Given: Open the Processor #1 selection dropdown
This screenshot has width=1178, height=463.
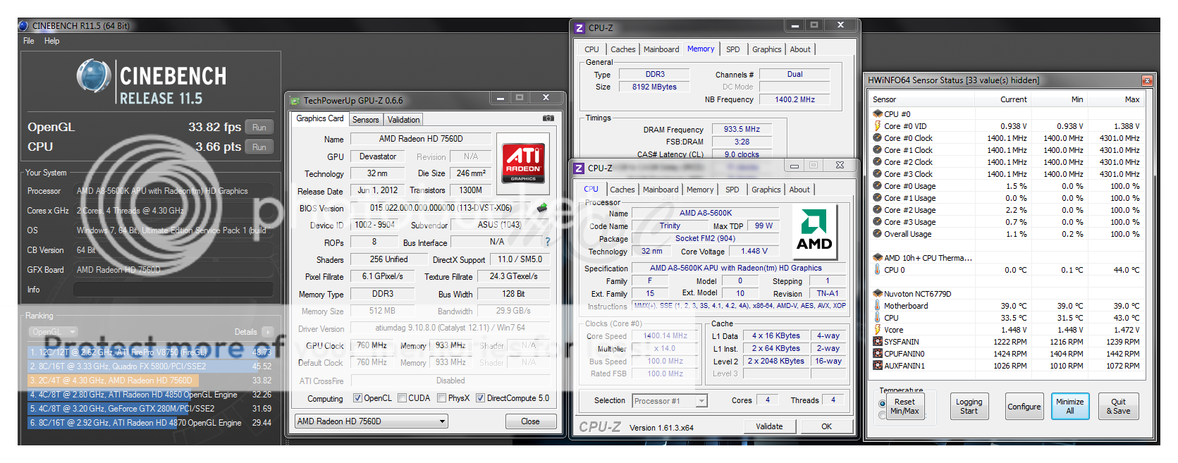Looking at the screenshot, I should (669, 401).
